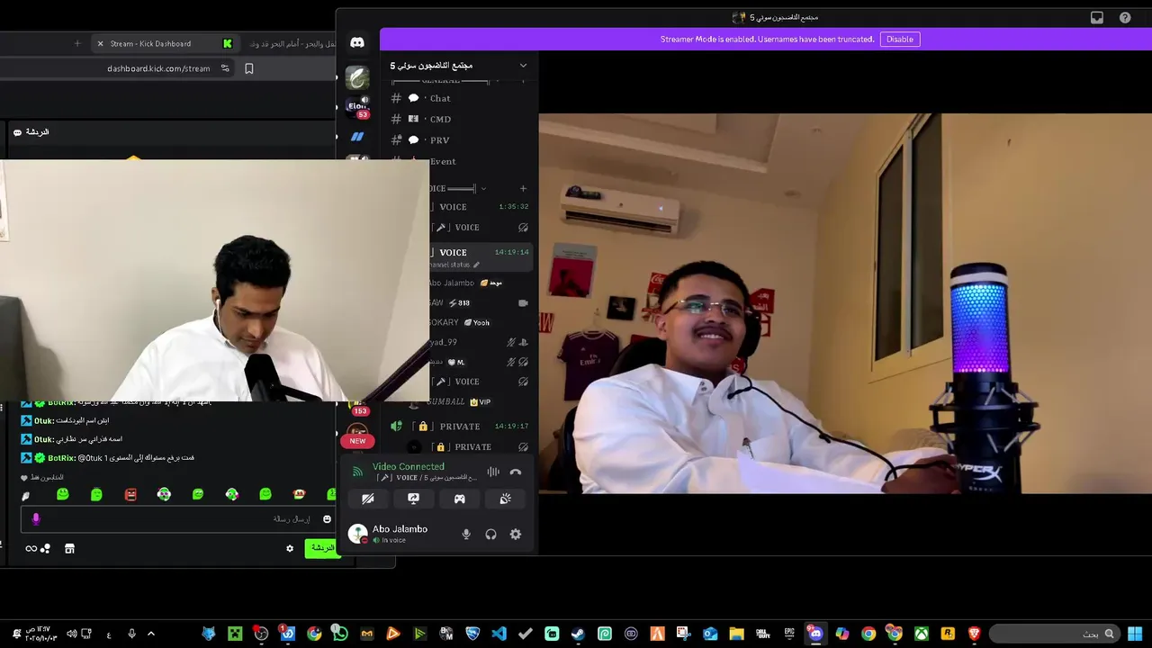
Task: Open the Windows Start button
Action: pyautogui.click(x=1135, y=634)
